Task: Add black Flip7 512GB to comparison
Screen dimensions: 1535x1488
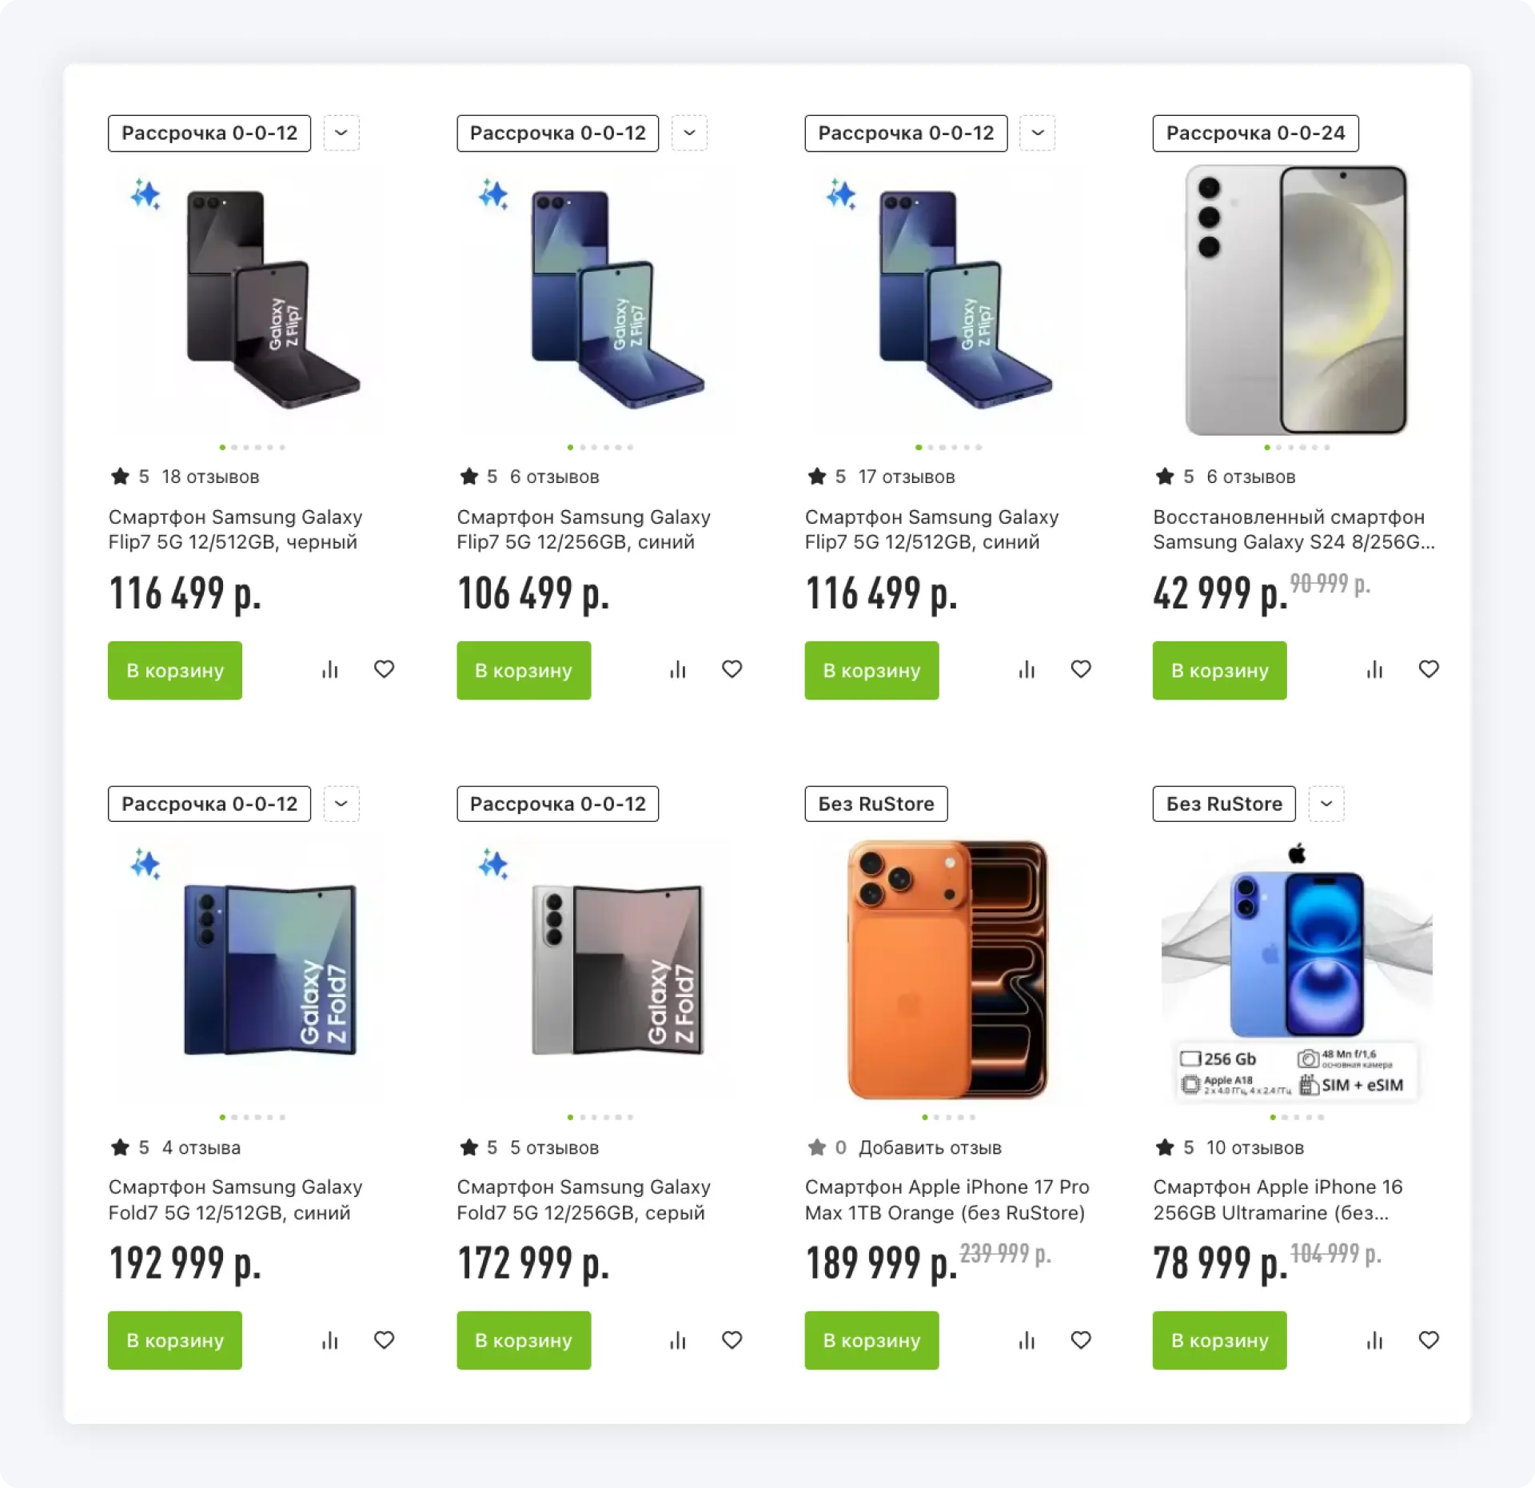Action: pos(330,670)
